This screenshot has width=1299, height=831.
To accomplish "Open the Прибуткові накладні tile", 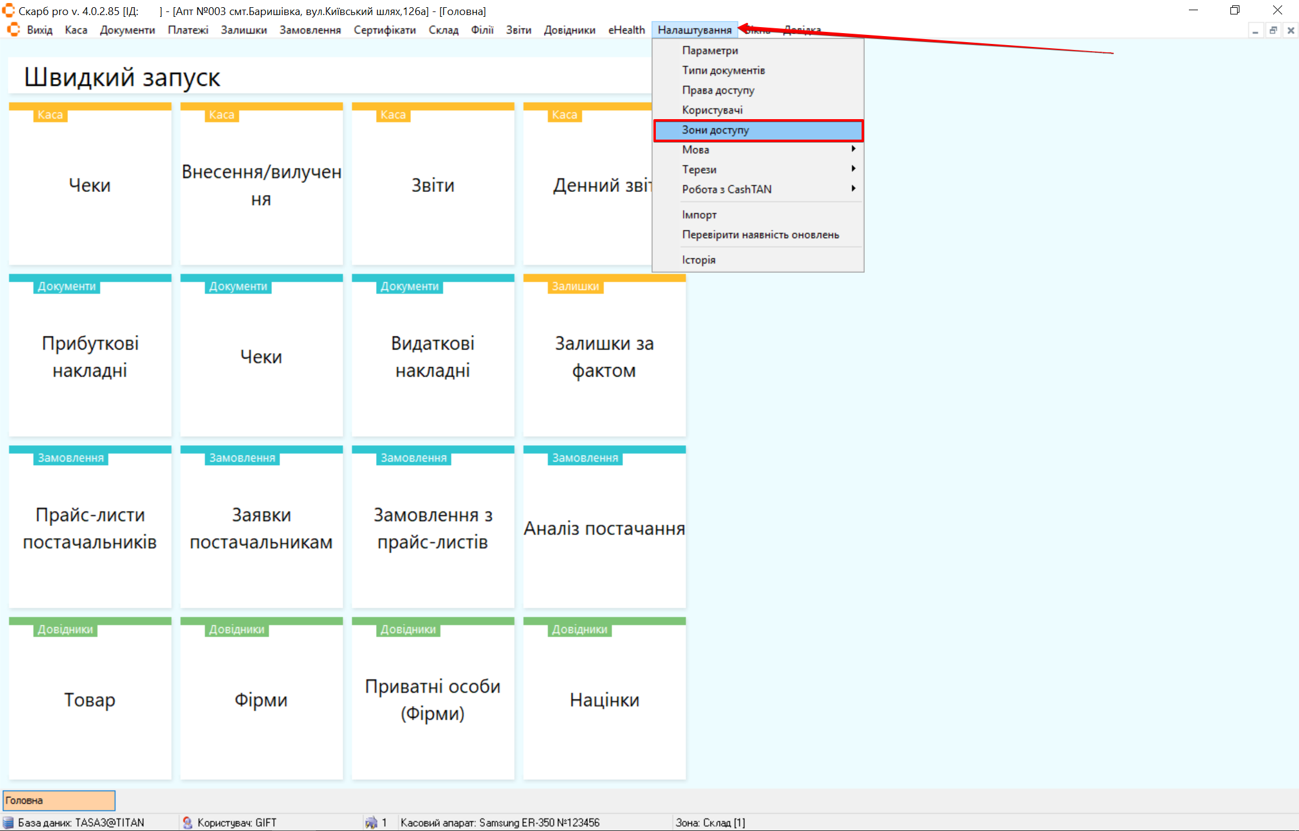I will (x=90, y=356).
